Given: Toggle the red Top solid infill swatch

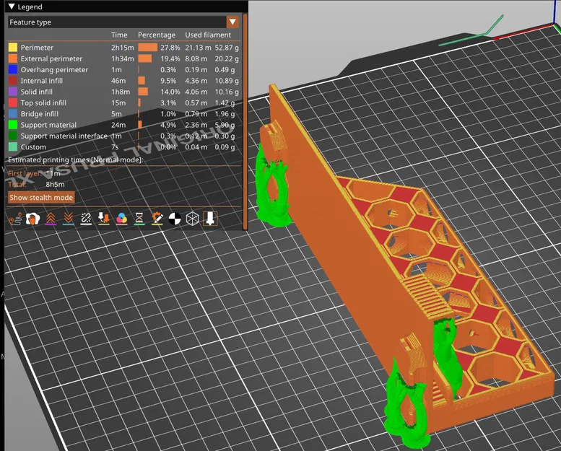Looking at the screenshot, I should point(13,103).
